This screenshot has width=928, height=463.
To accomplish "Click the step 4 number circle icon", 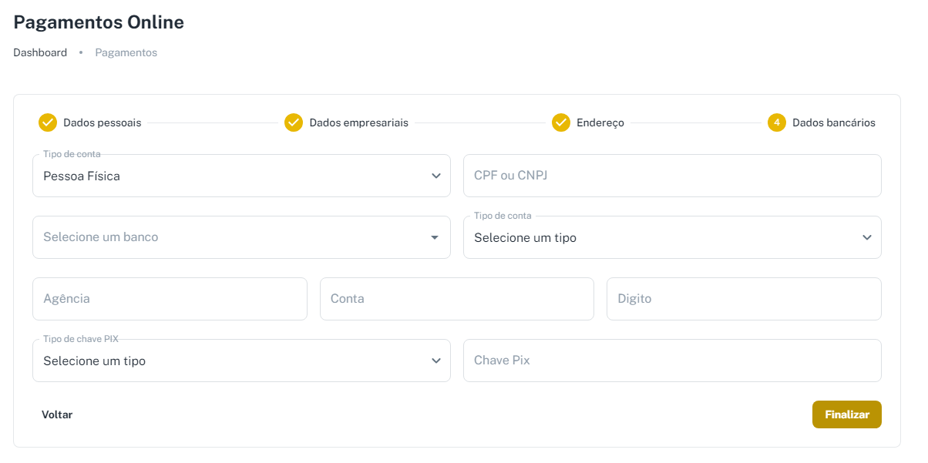I will pyautogui.click(x=777, y=122).
